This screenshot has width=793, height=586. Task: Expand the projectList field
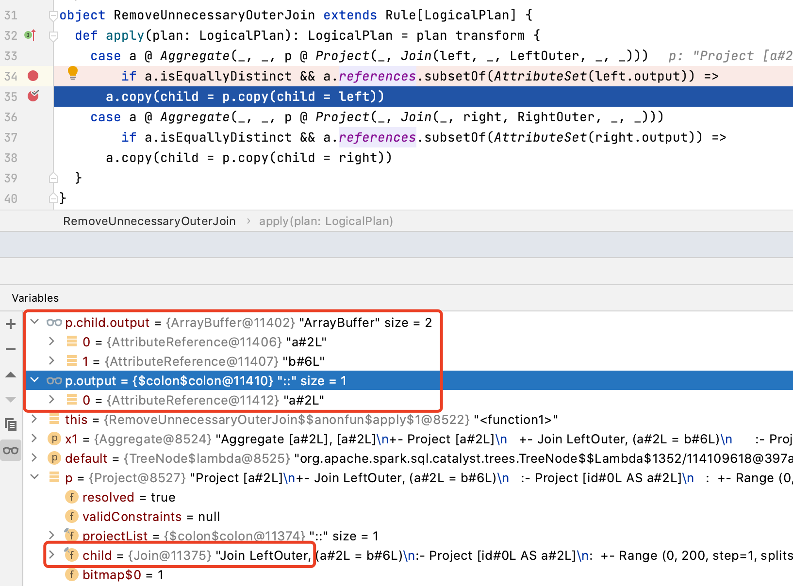pyautogui.click(x=51, y=535)
